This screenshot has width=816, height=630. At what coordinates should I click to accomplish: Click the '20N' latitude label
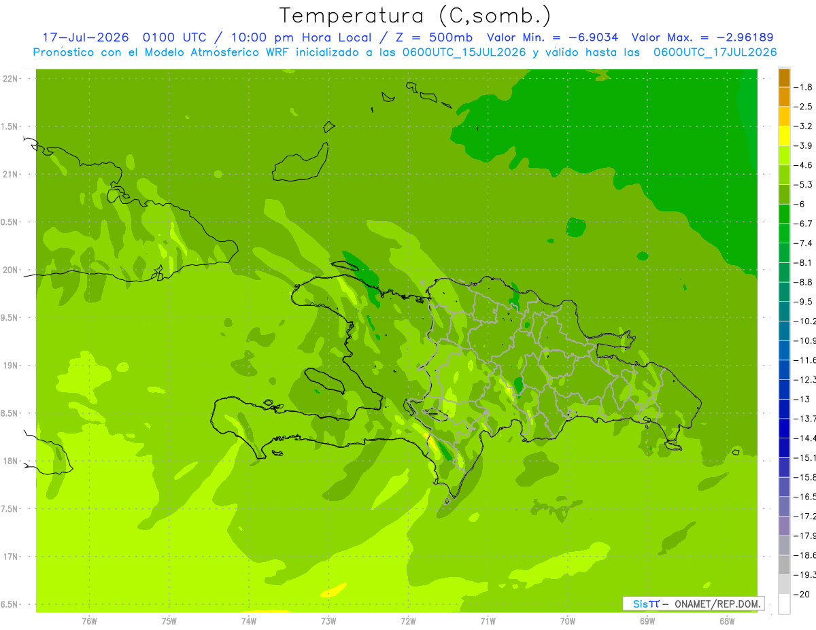[12, 270]
